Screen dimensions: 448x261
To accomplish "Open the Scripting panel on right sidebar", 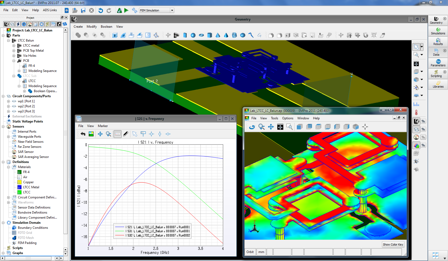I will (437, 74).
